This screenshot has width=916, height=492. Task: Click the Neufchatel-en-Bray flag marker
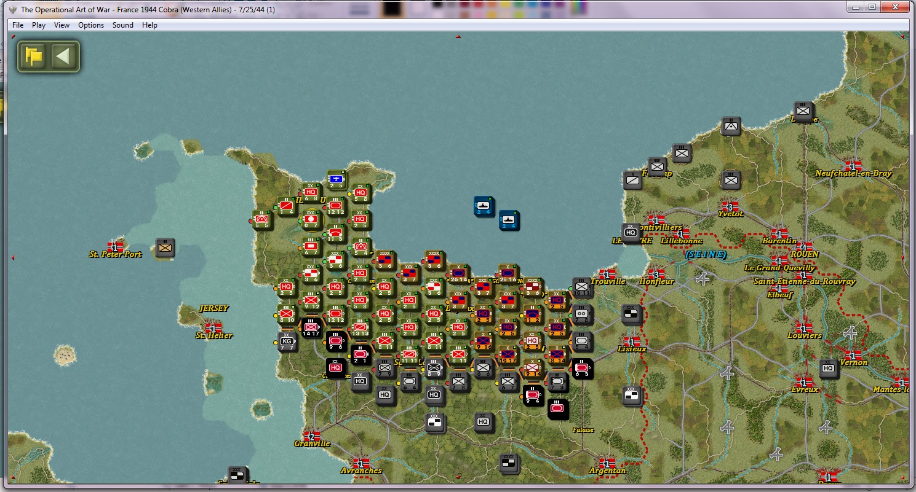pyautogui.click(x=853, y=166)
